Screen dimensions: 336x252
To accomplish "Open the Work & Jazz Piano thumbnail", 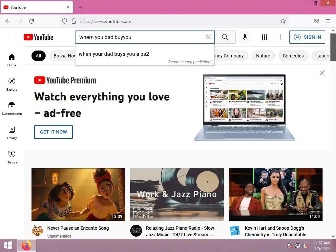I will coord(177,195).
